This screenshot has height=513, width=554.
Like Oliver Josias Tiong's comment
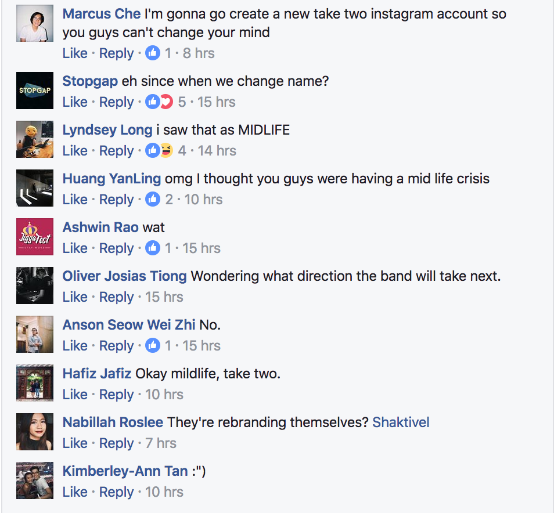pyautogui.click(x=75, y=297)
